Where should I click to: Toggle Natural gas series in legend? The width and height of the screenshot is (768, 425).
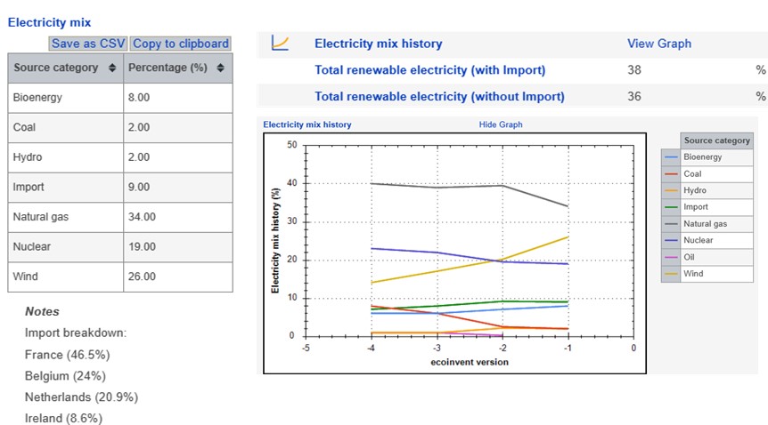pos(705,224)
